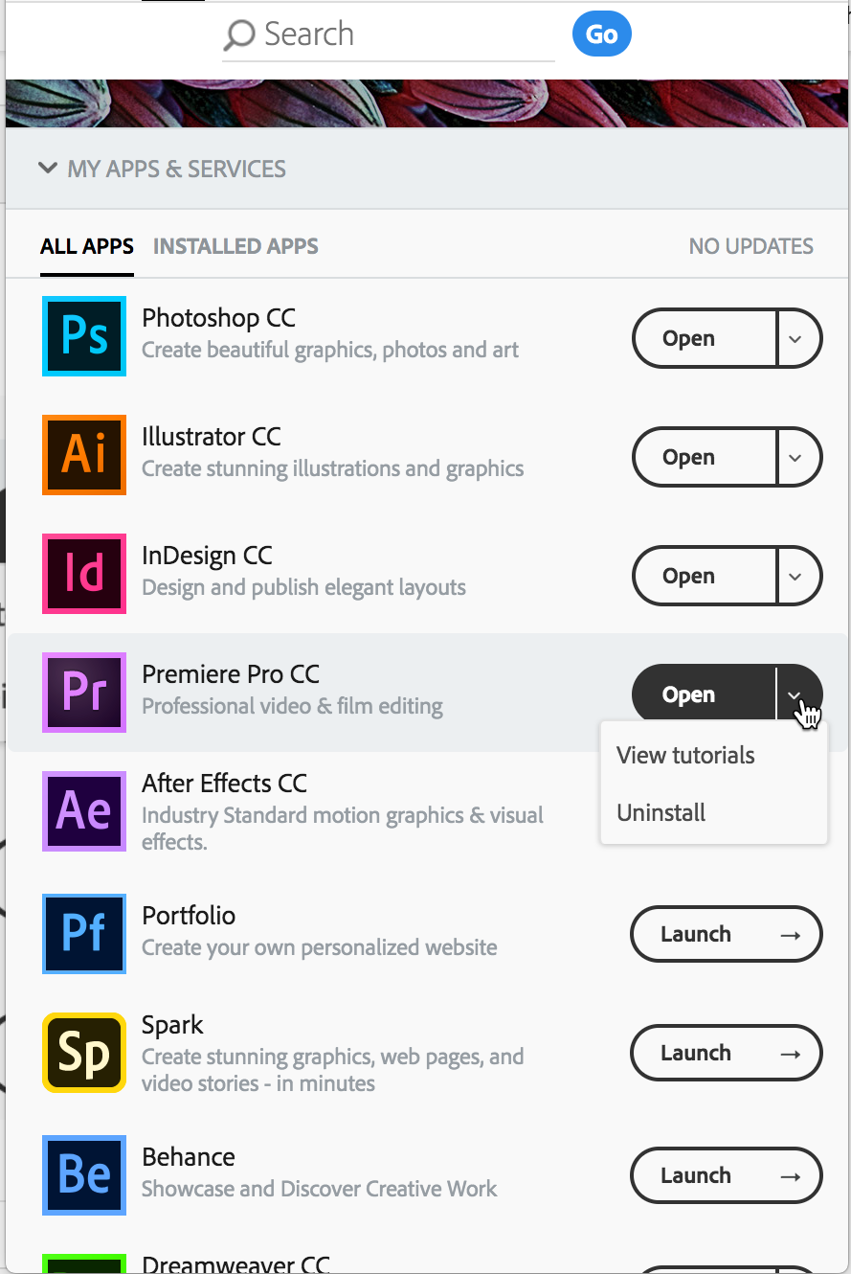Switch to the Installed Apps tab
This screenshot has height=1274, width=851.
pos(235,246)
